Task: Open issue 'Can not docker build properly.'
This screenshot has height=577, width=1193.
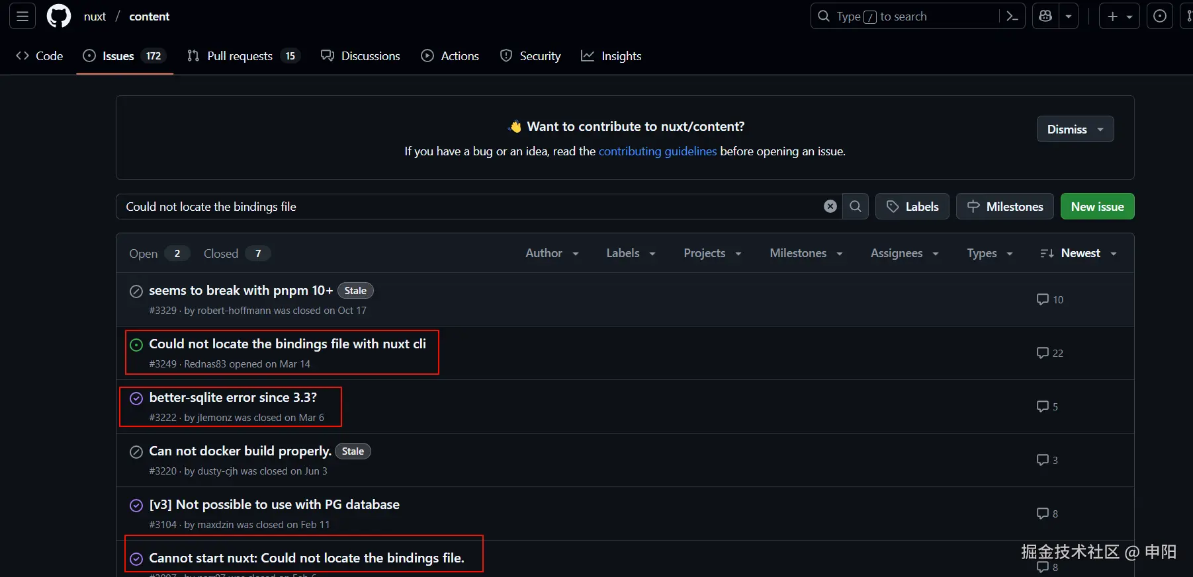Action: tap(240, 451)
